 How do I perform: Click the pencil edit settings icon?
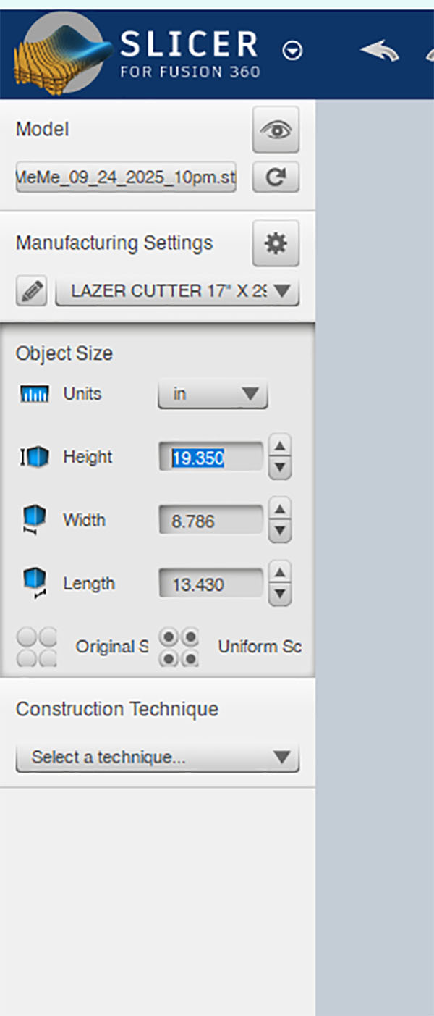pos(32,291)
